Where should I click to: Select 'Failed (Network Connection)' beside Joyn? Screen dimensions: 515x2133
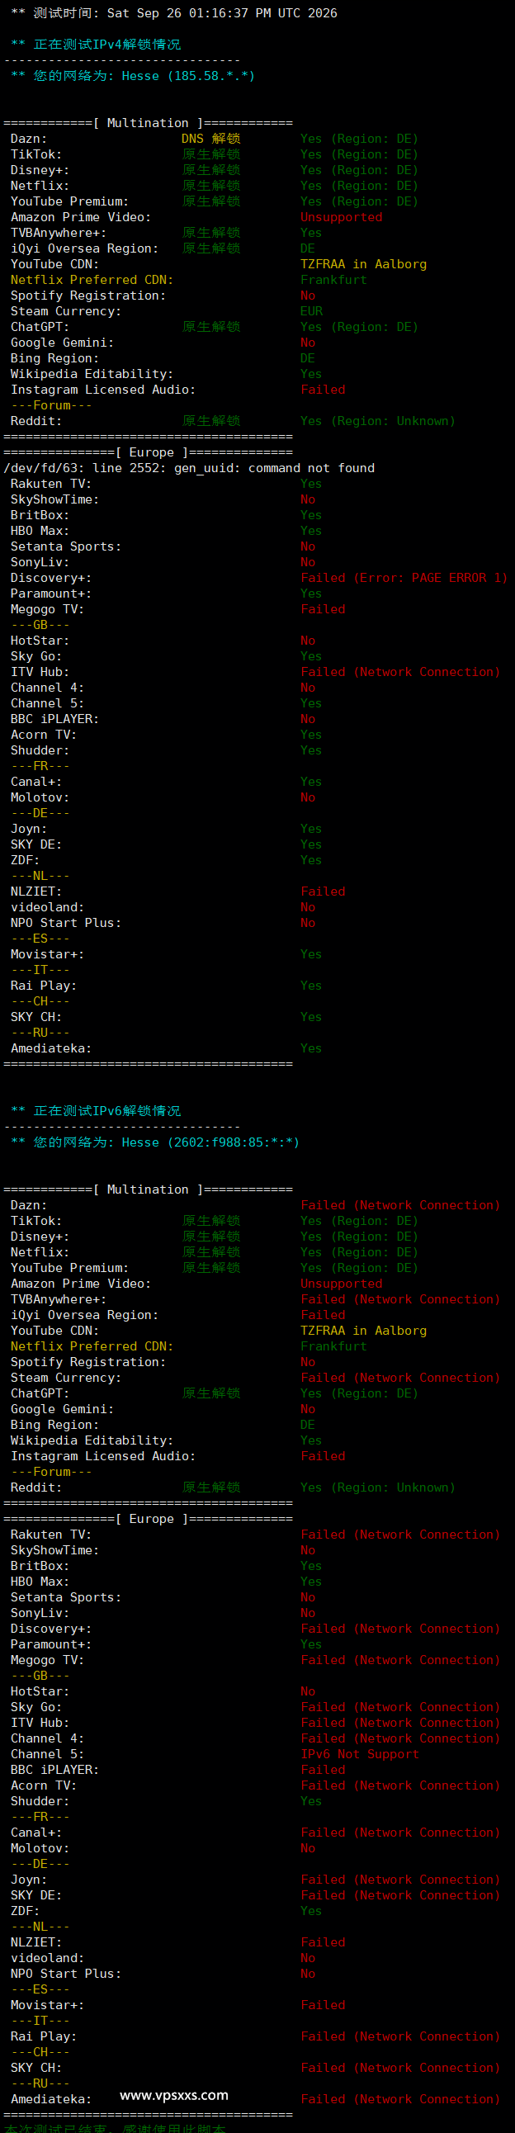pos(401,1880)
